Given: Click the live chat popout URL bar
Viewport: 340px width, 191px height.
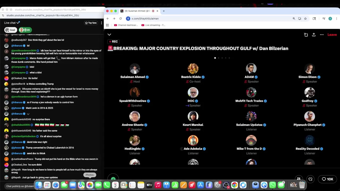Looking at the screenshot, I should 42,15.
